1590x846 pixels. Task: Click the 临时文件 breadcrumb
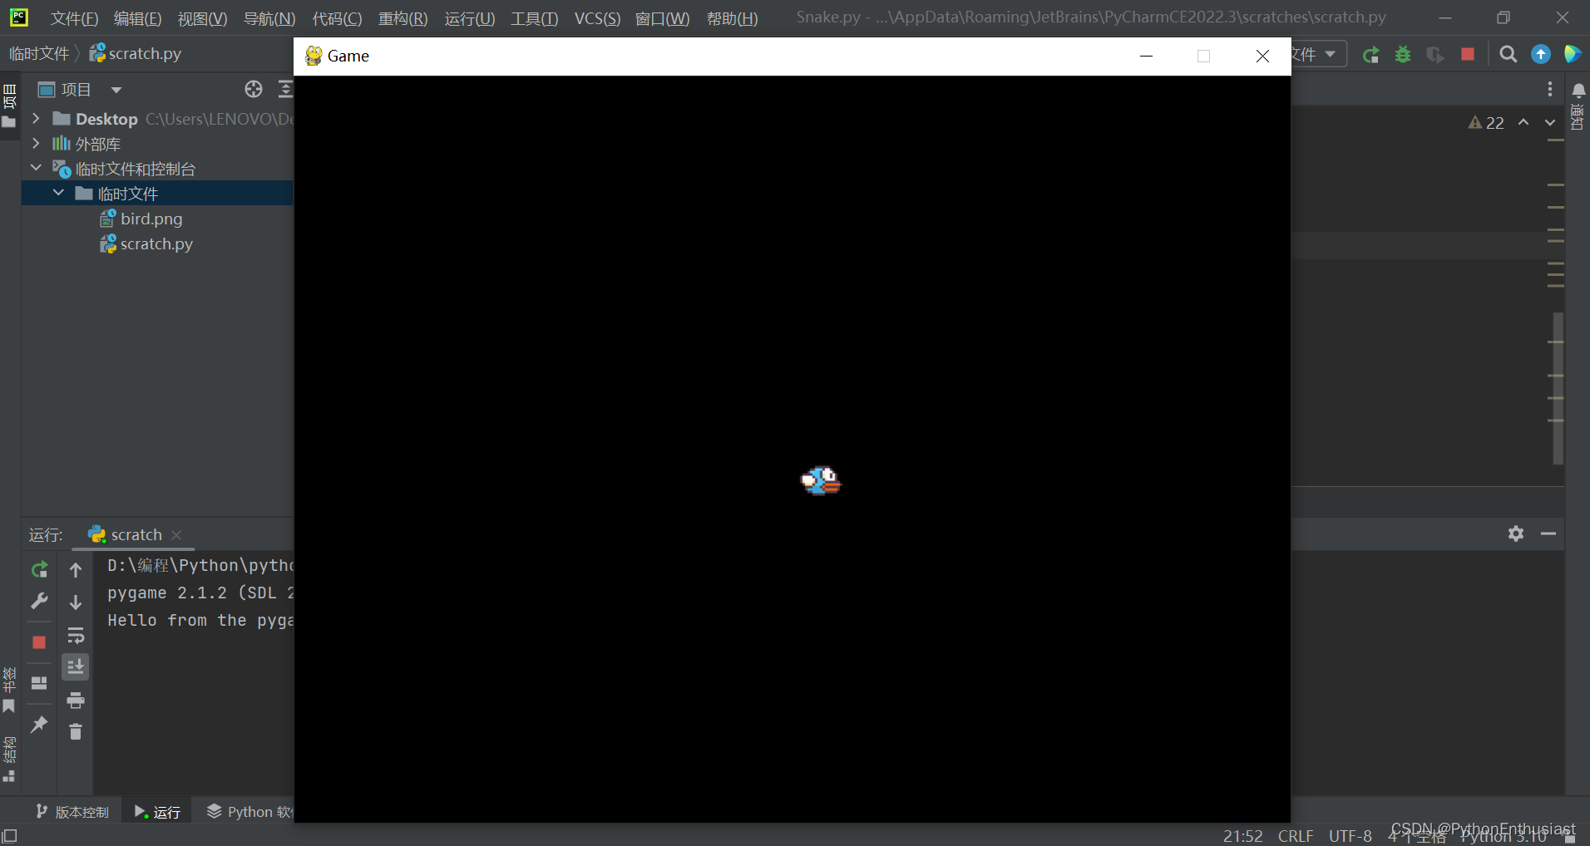pyautogui.click(x=39, y=53)
